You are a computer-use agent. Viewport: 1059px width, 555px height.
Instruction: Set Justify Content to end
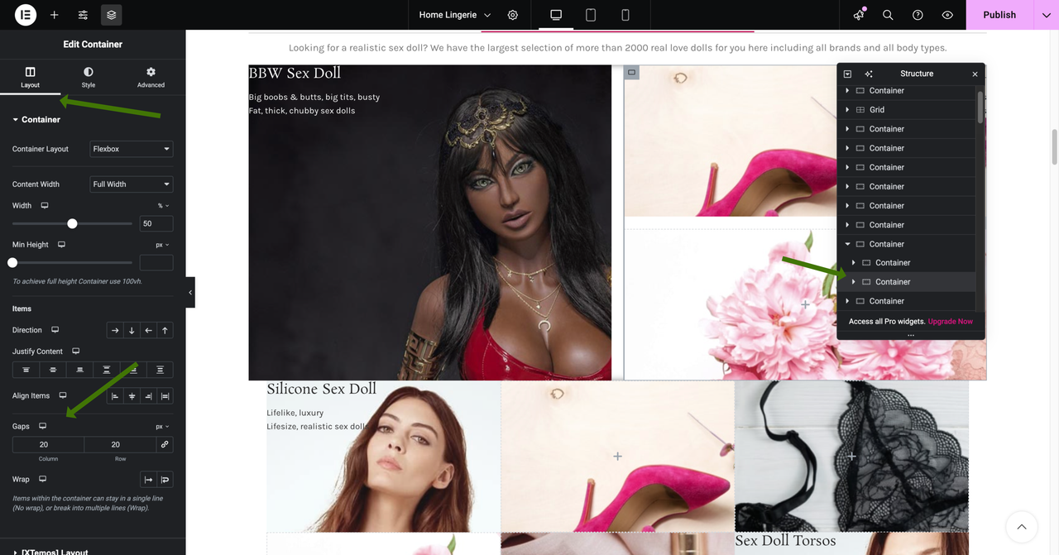[x=79, y=370]
